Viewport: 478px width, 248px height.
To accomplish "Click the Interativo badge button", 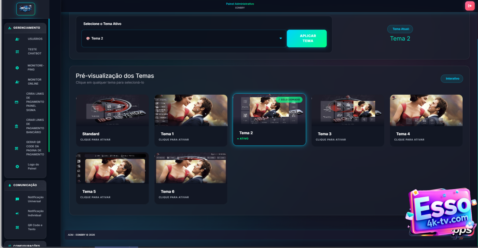I will click(452, 79).
